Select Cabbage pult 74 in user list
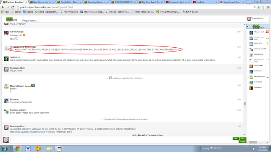The image size is (271, 152). 259,49
